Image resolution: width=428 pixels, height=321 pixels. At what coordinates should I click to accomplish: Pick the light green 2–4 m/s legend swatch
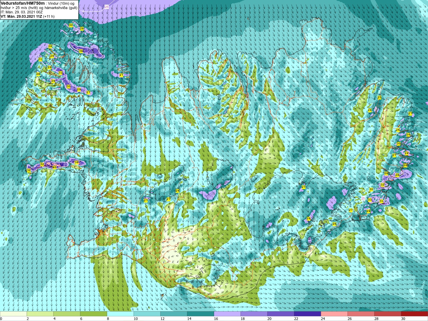(40, 314)
